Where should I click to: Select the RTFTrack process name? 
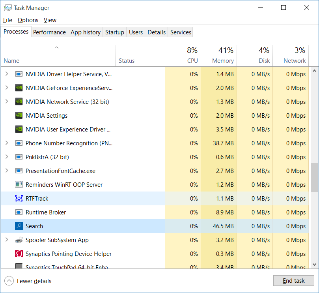(x=37, y=199)
